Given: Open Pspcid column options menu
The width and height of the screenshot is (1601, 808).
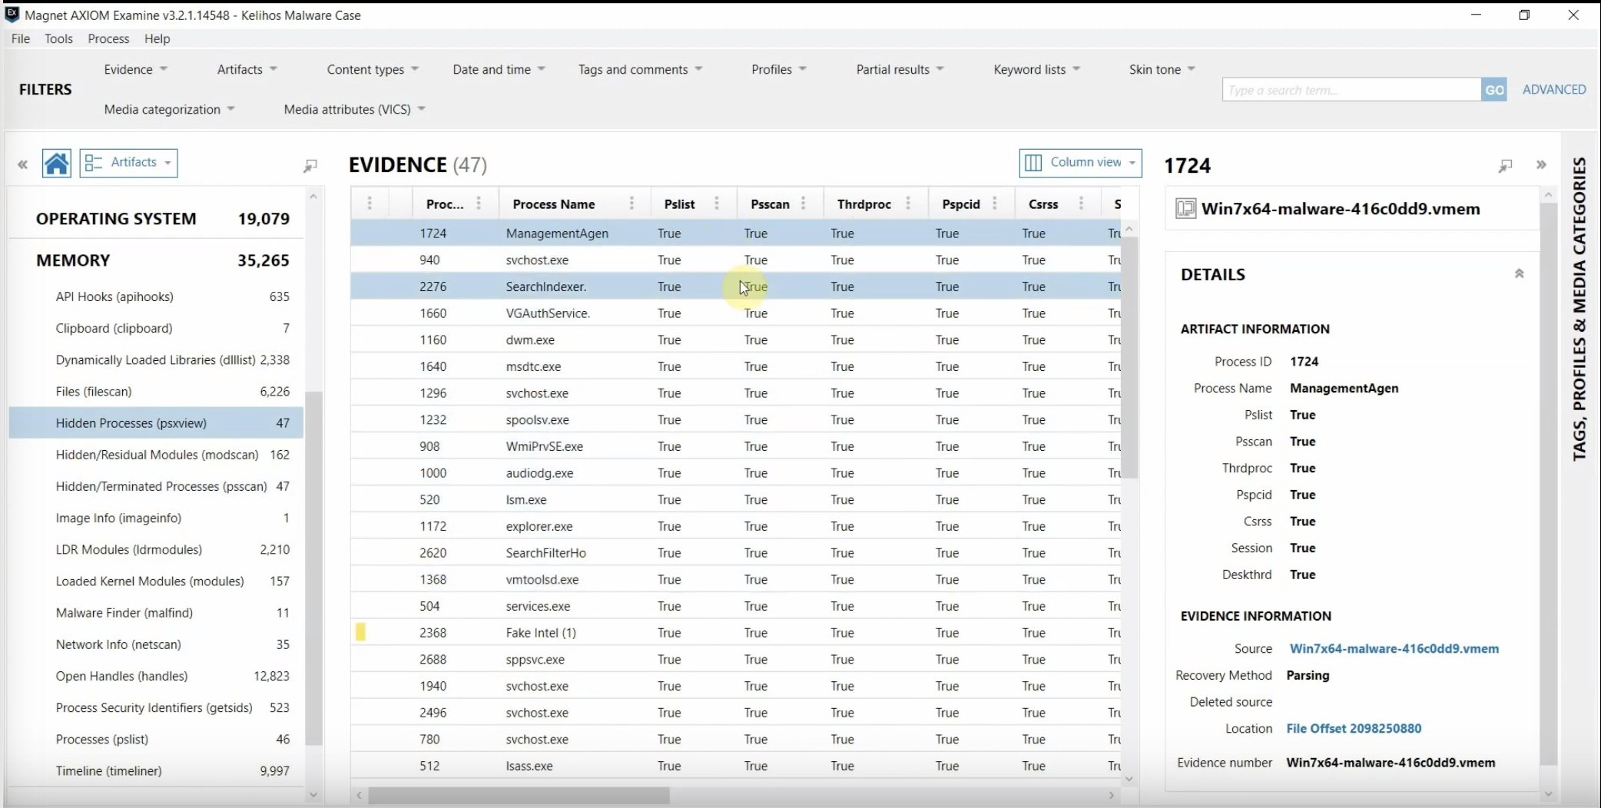Looking at the screenshot, I should (x=995, y=204).
